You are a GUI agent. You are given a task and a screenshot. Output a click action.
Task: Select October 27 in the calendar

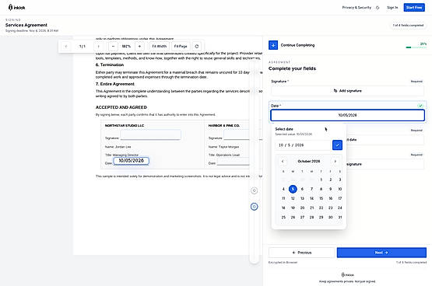point(302,218)
